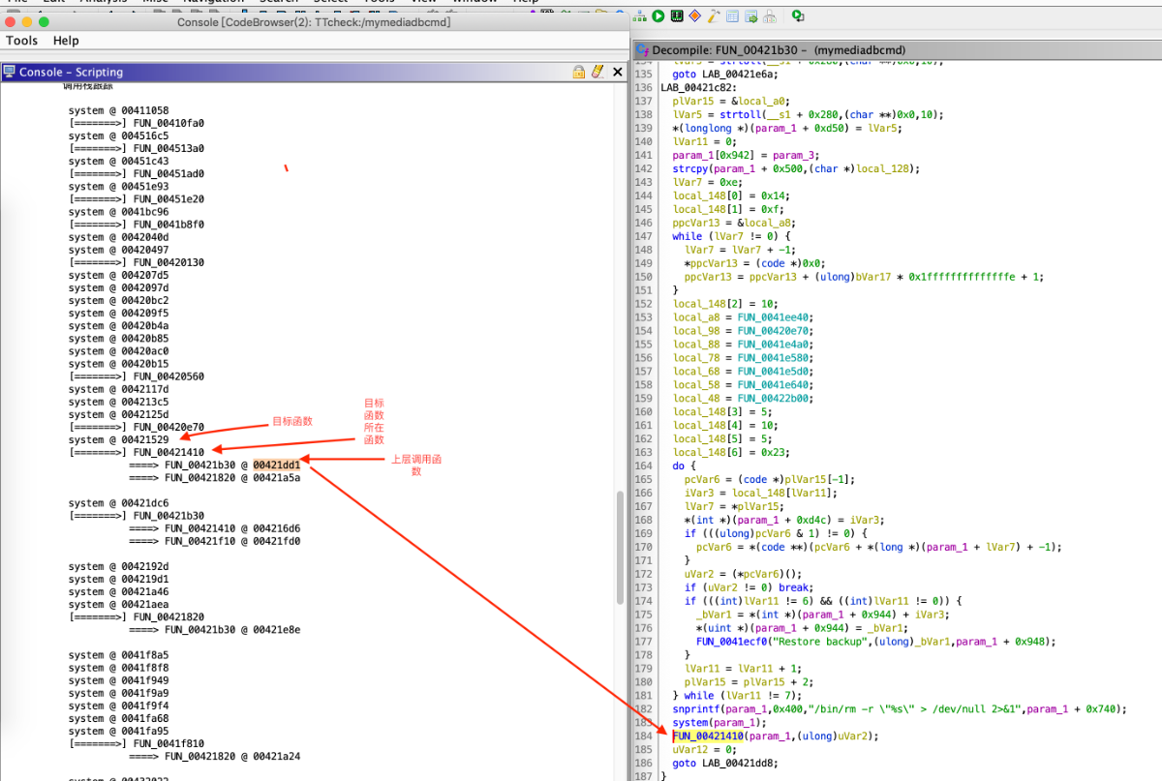This screenshot has width=1162, height=781.
Task: Click label LAB_00421c82 in decompiler
Action: click(x=700, y=87)
